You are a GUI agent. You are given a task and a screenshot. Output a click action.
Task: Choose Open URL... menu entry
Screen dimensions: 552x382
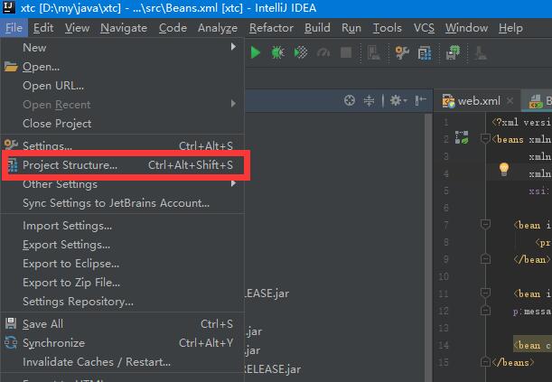pyautogui.click(x=123, y=86)
